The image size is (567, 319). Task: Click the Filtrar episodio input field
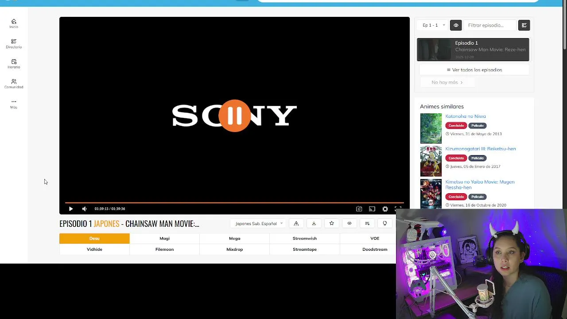click(490, 25)
